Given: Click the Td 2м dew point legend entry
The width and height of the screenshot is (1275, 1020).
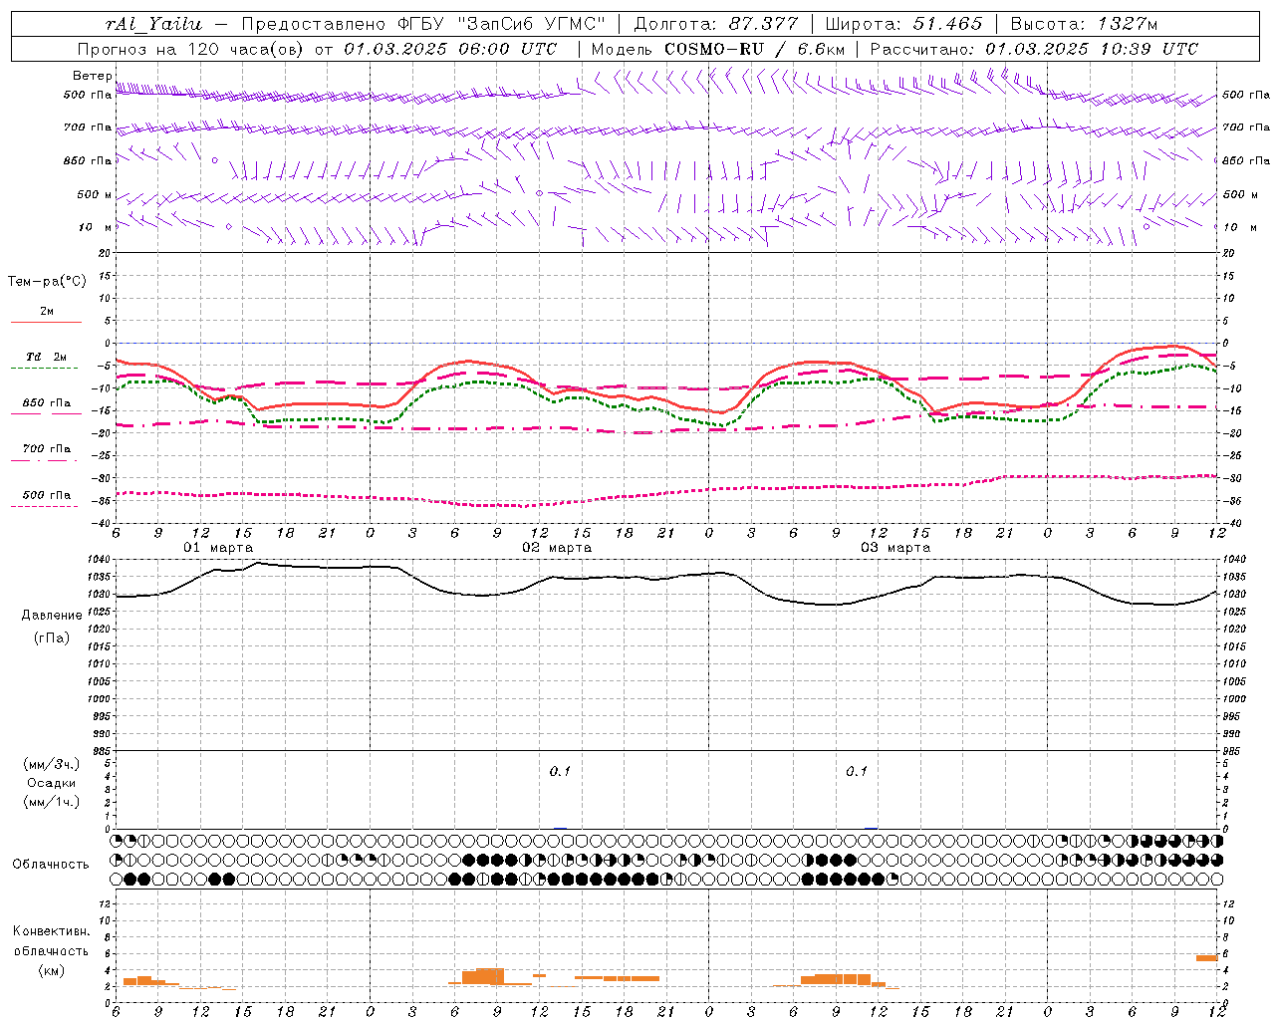Looking at the screenshot, I should pos(46,357).
